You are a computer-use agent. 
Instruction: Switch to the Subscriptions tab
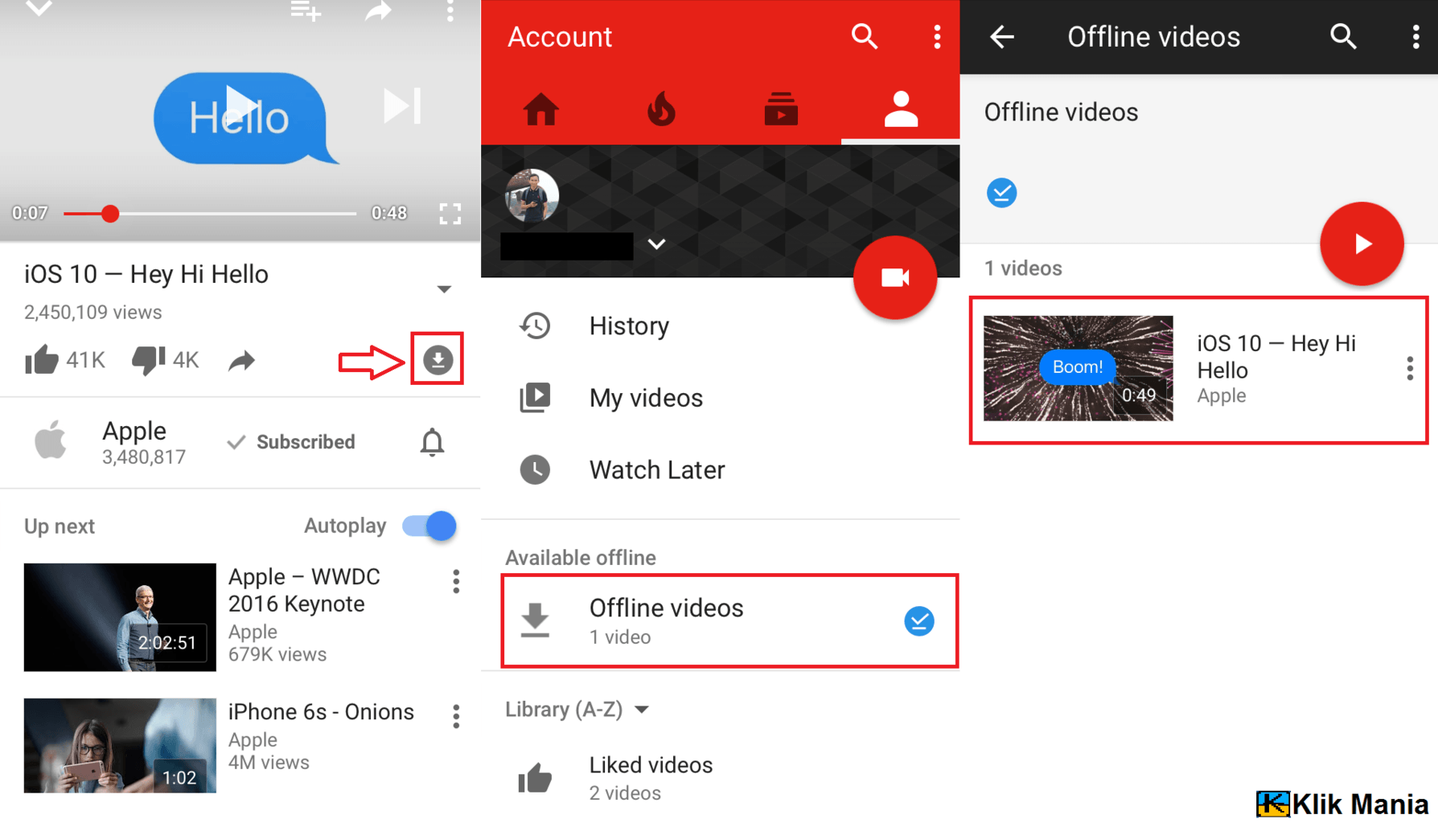click(x=781, y=109)
